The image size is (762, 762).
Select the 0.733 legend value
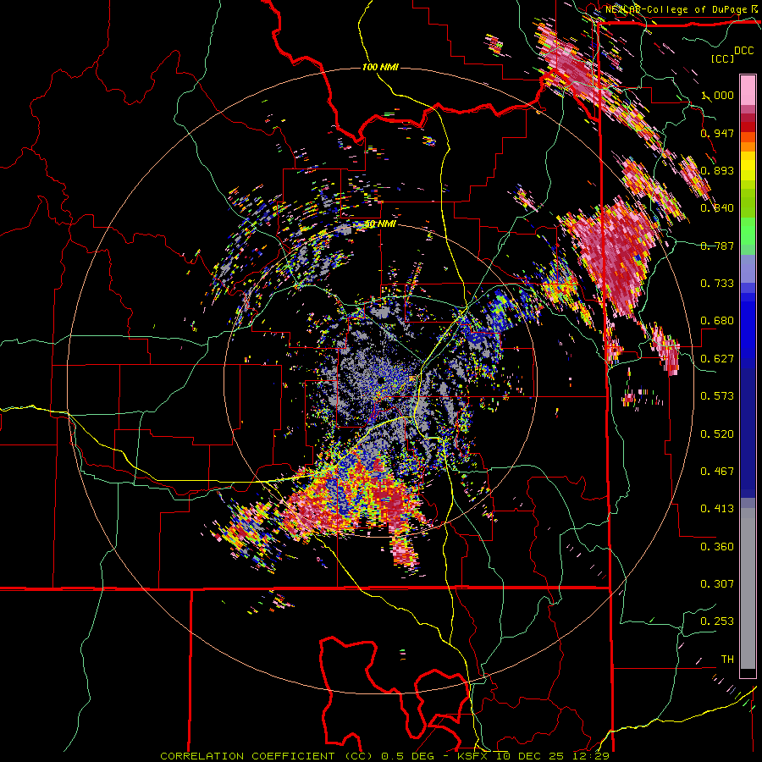click(x=717, y=284)
